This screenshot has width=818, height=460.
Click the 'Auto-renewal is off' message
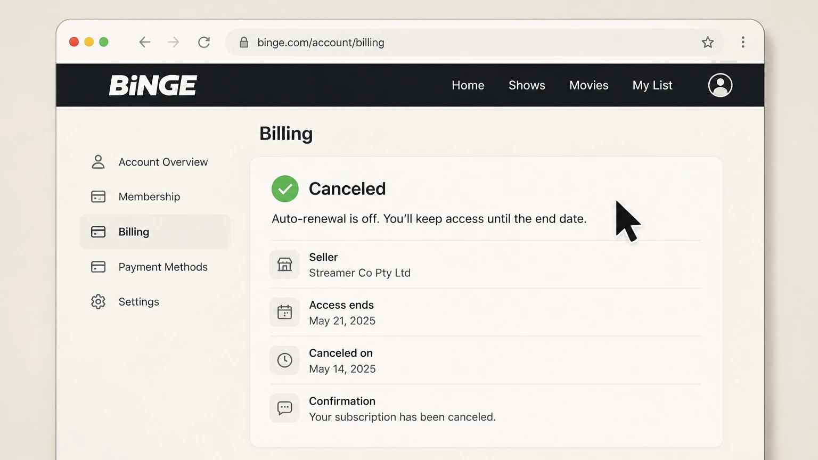point(429,219)
